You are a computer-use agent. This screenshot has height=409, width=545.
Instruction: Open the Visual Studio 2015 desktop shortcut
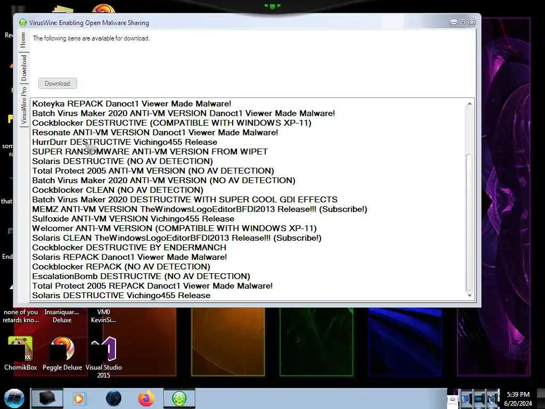click(x=104, y=357)
